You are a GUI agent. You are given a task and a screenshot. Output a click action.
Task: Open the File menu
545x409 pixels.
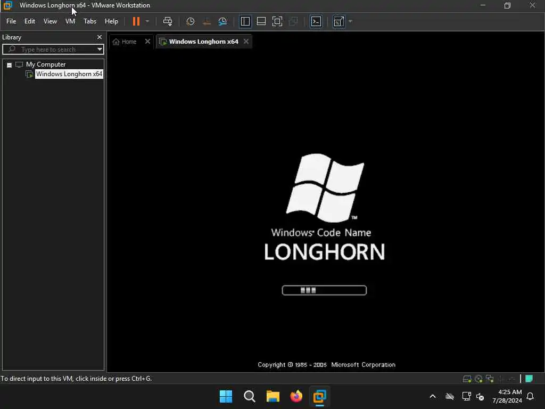click(x=11, y=21)
